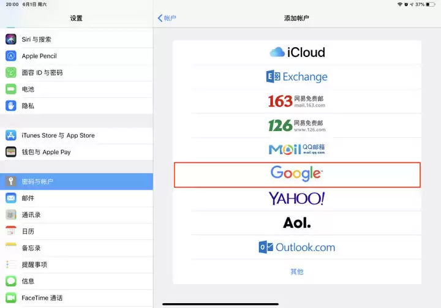
Task: Open 钱包与 Apple Pay row
Action: coord(77,152)
